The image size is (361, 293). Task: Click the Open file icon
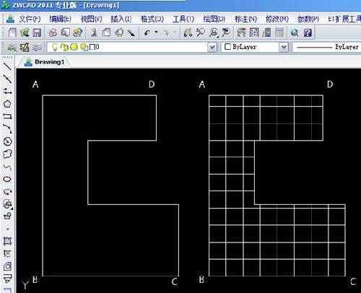pyautogui.click(x=25, y=32)
